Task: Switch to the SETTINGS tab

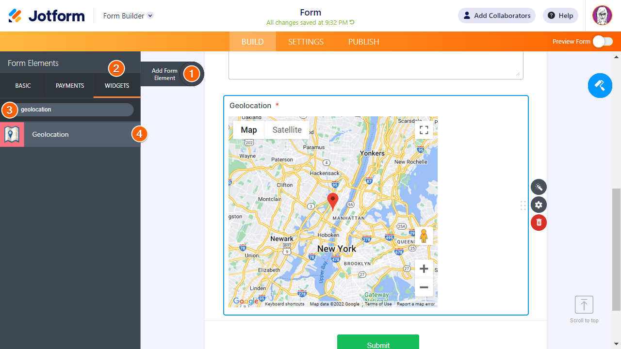Action: [x=306, y=42]
